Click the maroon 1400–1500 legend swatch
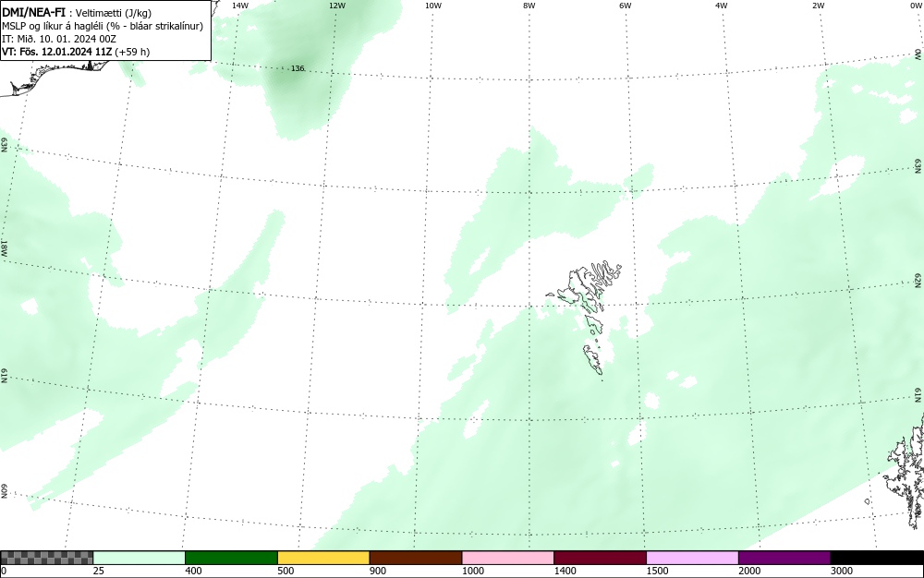This screenshot has width=924, height=578. (x=600, y=558)
